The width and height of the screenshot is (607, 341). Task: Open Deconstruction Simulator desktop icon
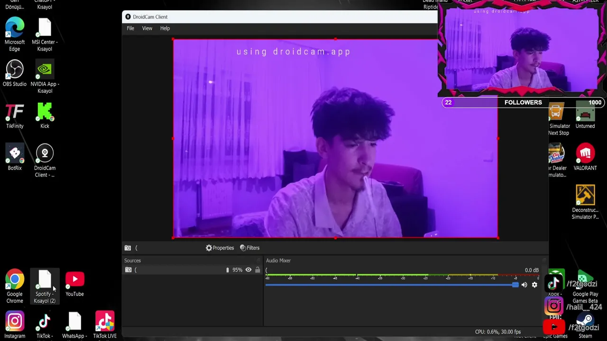(x=585, y=203)
